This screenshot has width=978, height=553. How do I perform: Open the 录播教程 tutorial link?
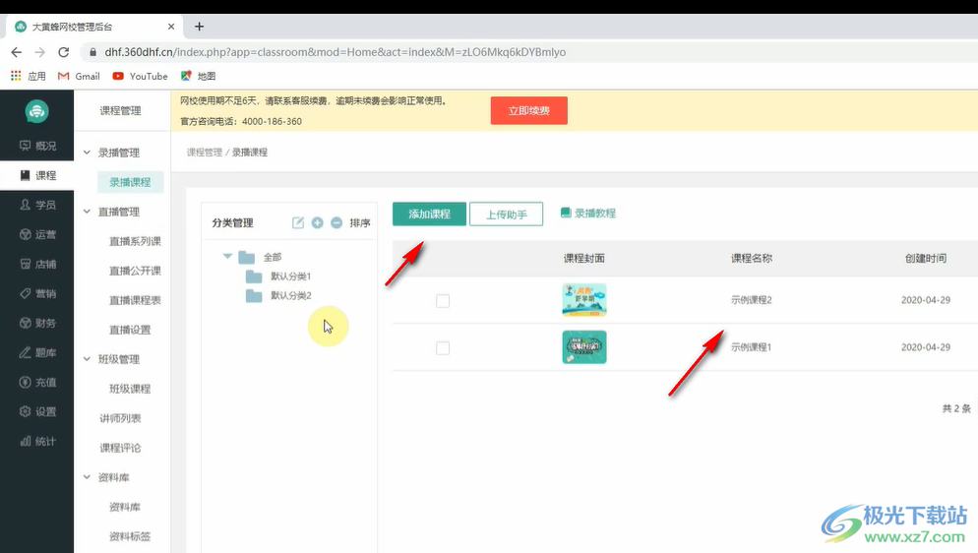[588, 214]
